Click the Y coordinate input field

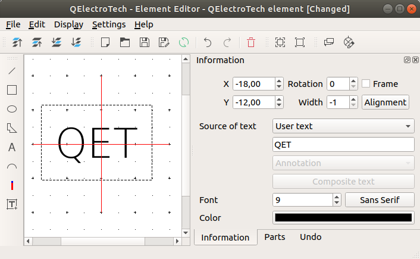[254, 102]
